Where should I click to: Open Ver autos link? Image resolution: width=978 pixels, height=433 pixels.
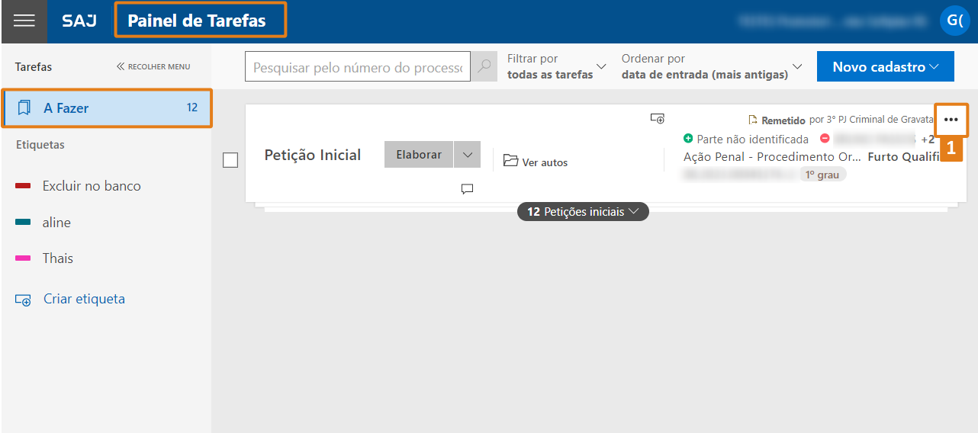tap(536, 162)
